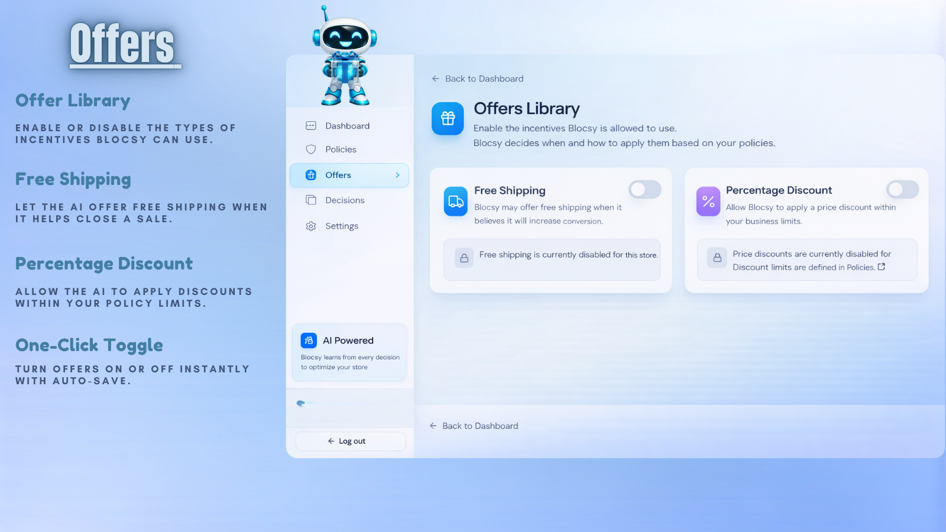
Task: Select the Offers label in the sidebar
Action: tap(338, 175)
